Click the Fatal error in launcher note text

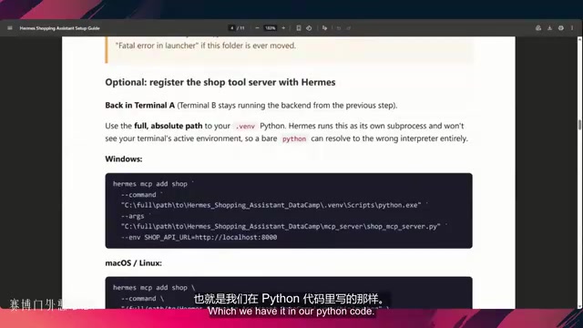(x=206, y=46)
